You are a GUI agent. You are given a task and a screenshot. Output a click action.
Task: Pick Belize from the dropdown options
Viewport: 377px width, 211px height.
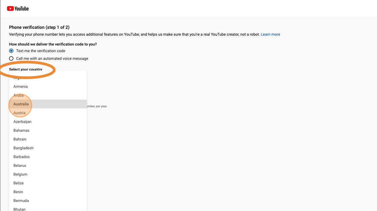coord(48,183)
